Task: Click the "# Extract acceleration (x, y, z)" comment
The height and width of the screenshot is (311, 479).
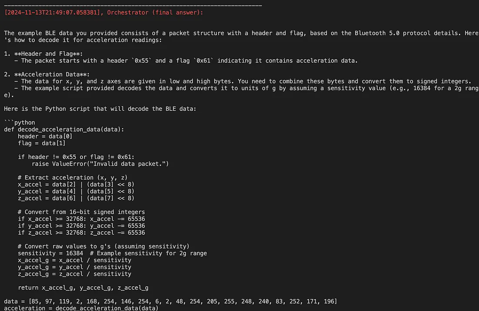Action: pos(73,178)
